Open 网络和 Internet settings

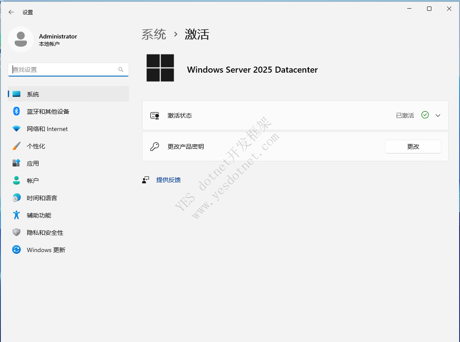click(68, 128)
